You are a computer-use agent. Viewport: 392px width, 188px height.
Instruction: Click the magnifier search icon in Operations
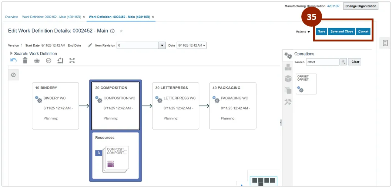pyautogui.click(x=344, y=62)
